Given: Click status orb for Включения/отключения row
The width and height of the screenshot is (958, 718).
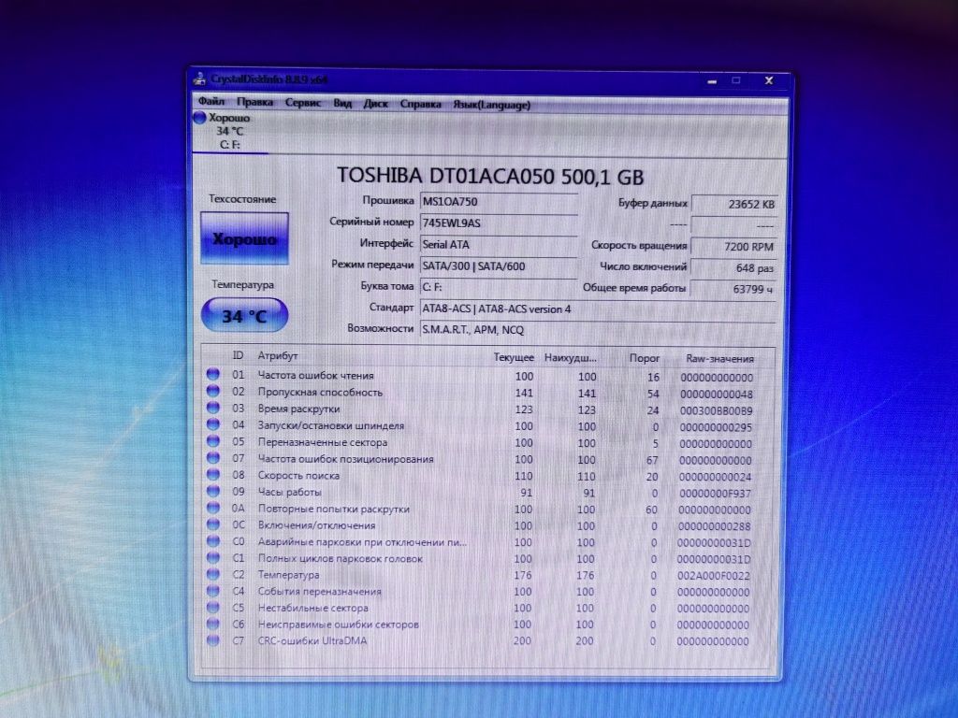Looking at the screenshot, I should pos(213,524).
